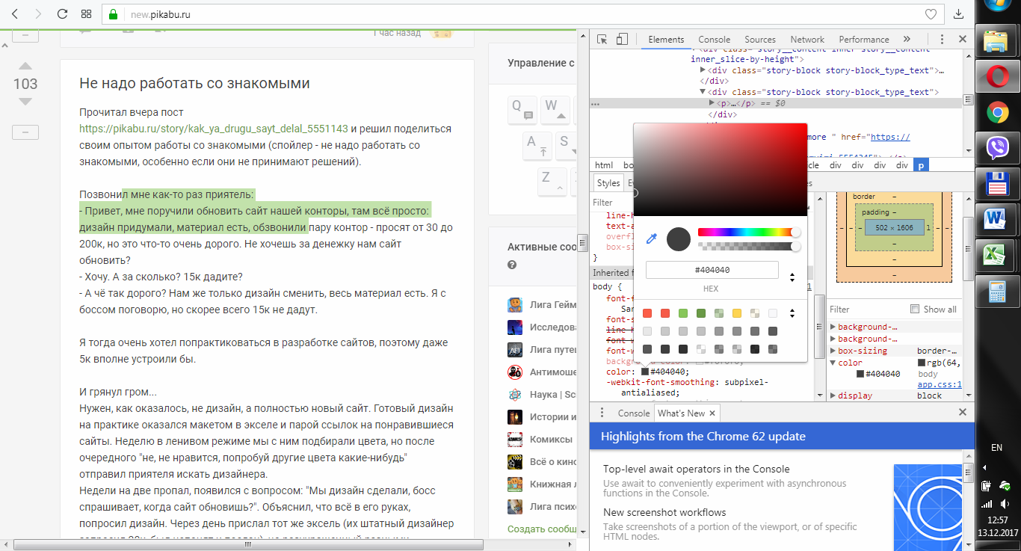Expand the box-sizing computed property
The width and height of the screenshot is (1021, 551).
833,351
